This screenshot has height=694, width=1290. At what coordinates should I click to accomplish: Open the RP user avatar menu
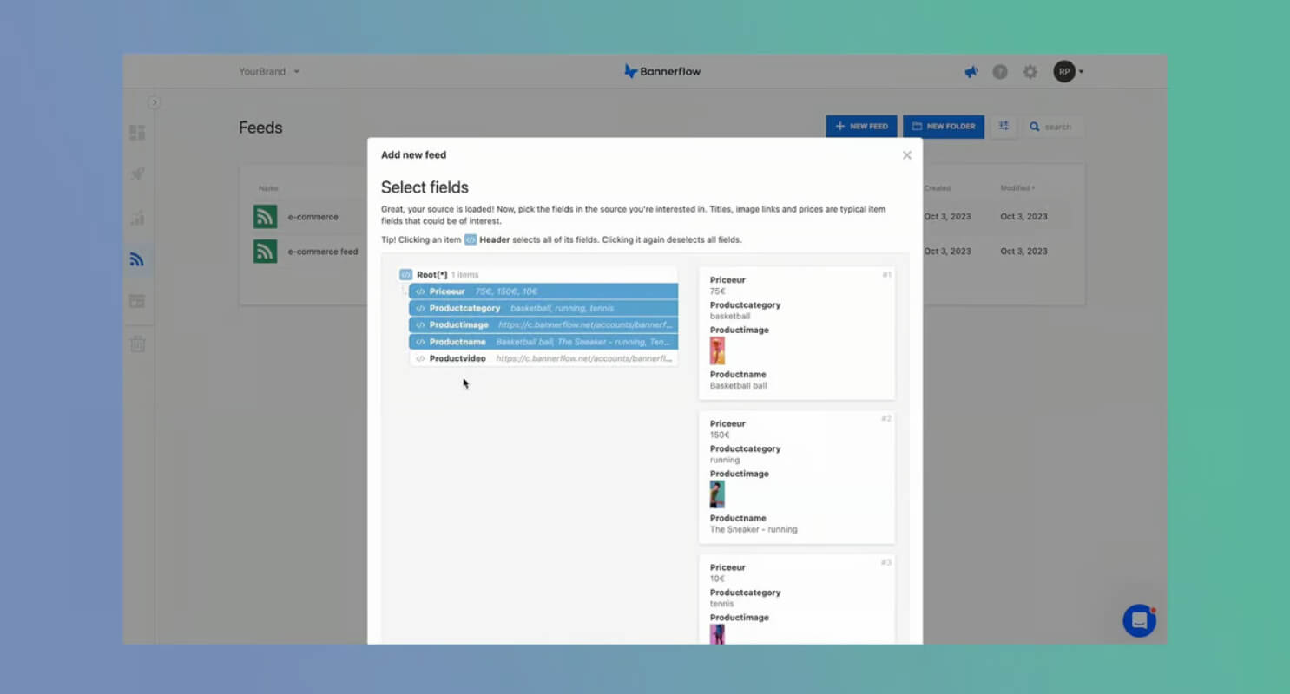click(1067, 72)
